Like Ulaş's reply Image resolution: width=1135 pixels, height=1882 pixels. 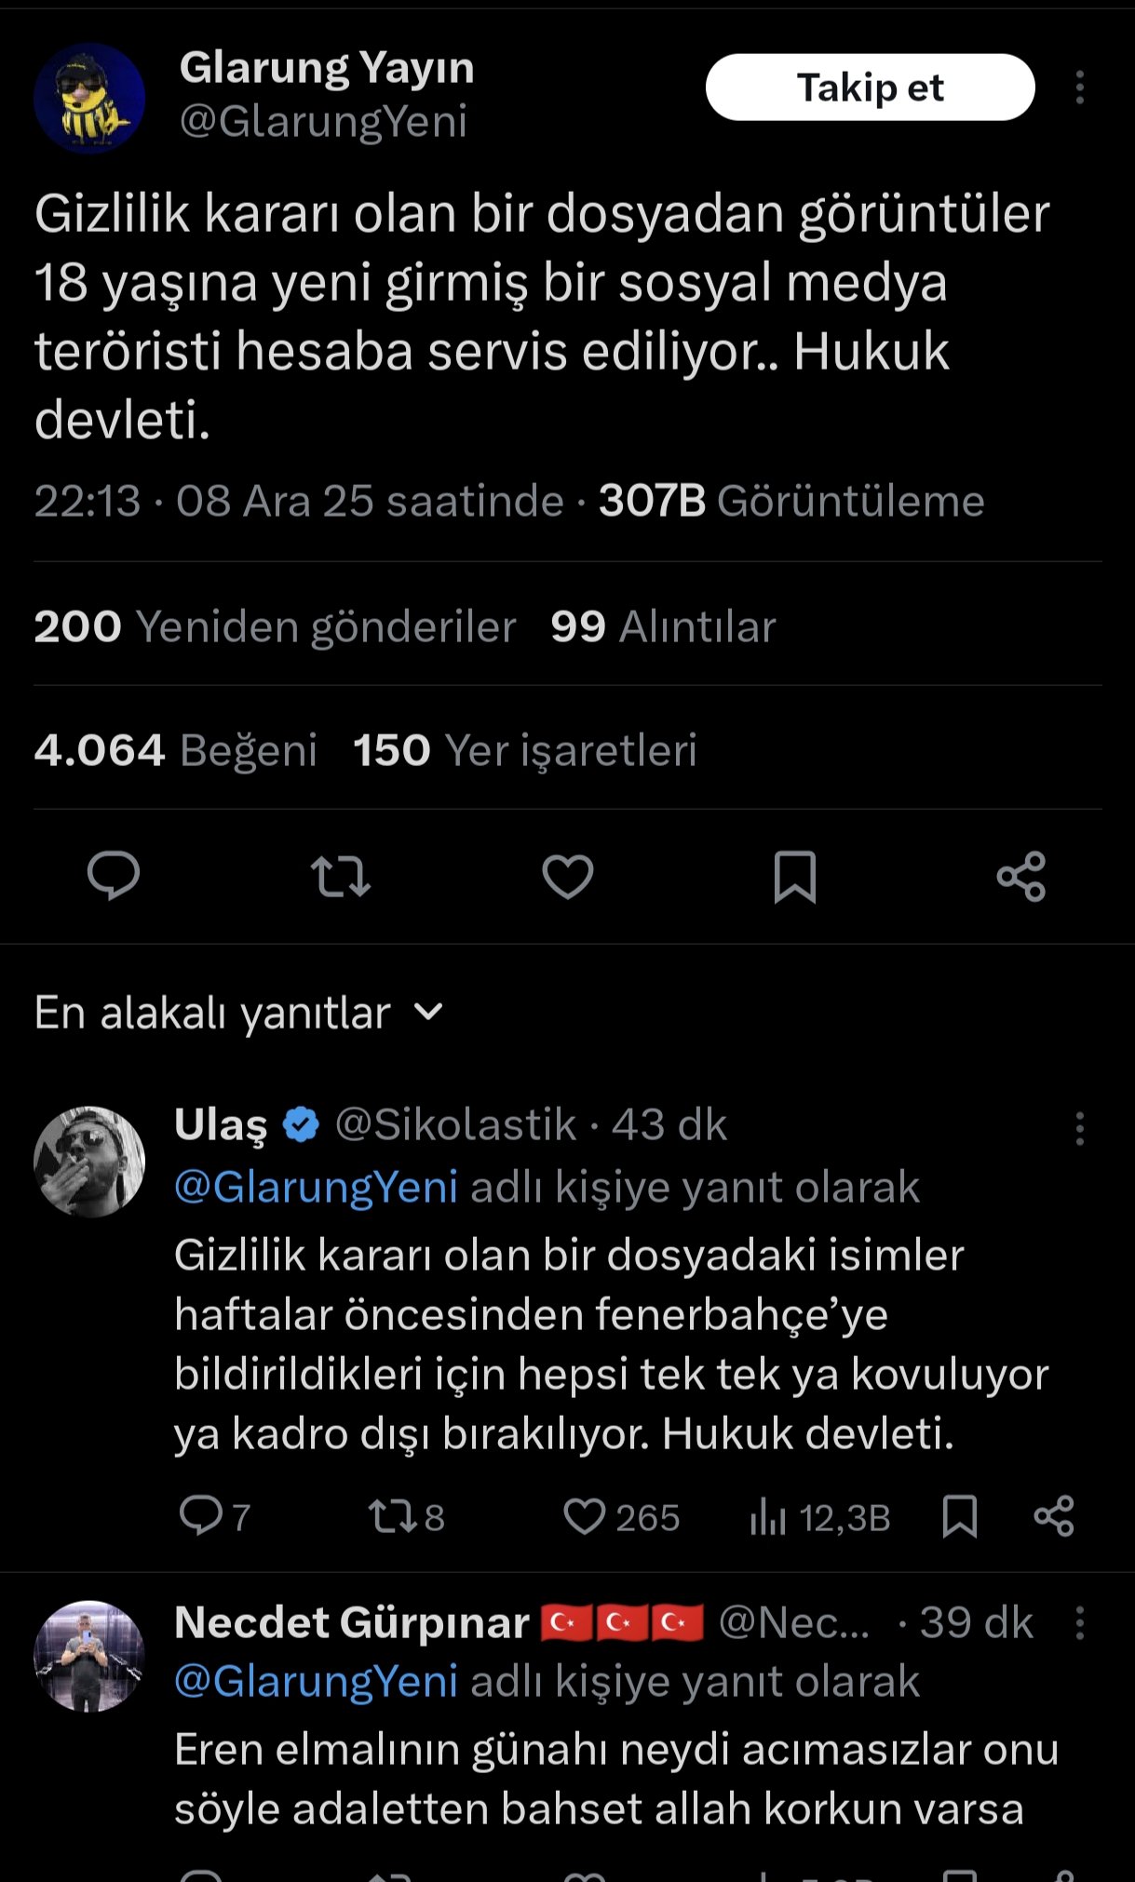585,1517
